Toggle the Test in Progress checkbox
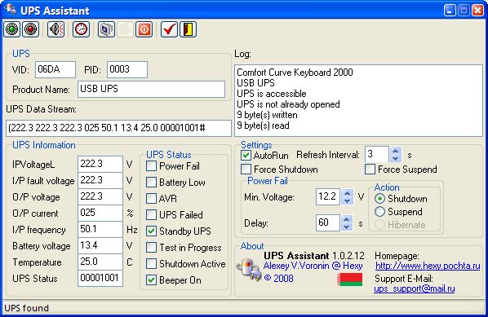 151,248
